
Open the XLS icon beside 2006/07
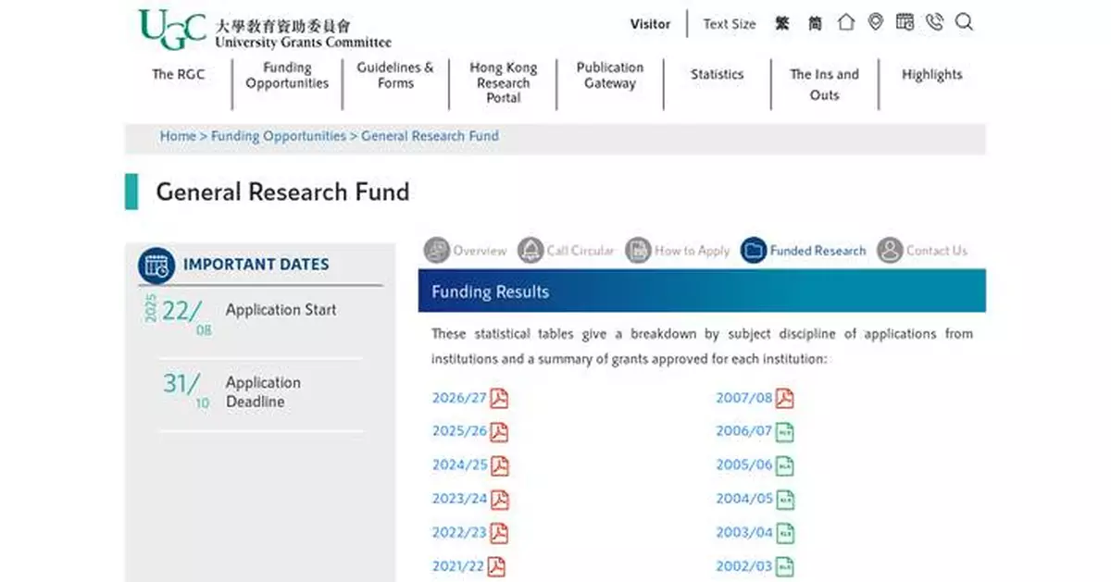(784, 432)
